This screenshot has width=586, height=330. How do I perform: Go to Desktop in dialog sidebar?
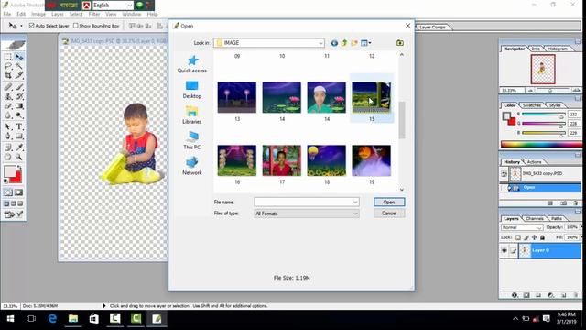[192, 90]
